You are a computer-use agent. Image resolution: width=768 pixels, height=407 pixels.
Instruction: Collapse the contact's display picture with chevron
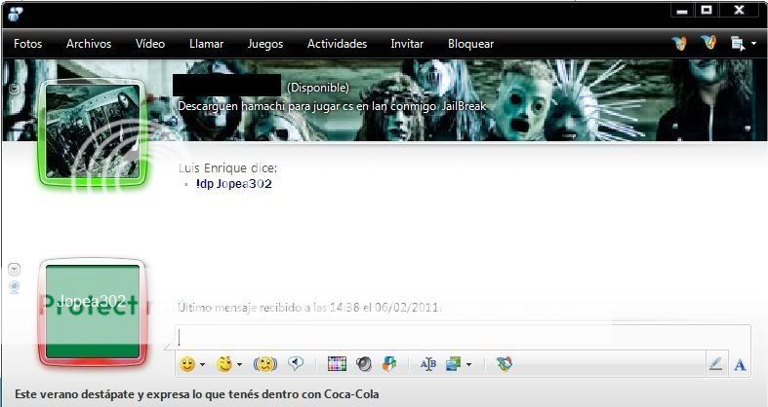click(x=14, y=89)
